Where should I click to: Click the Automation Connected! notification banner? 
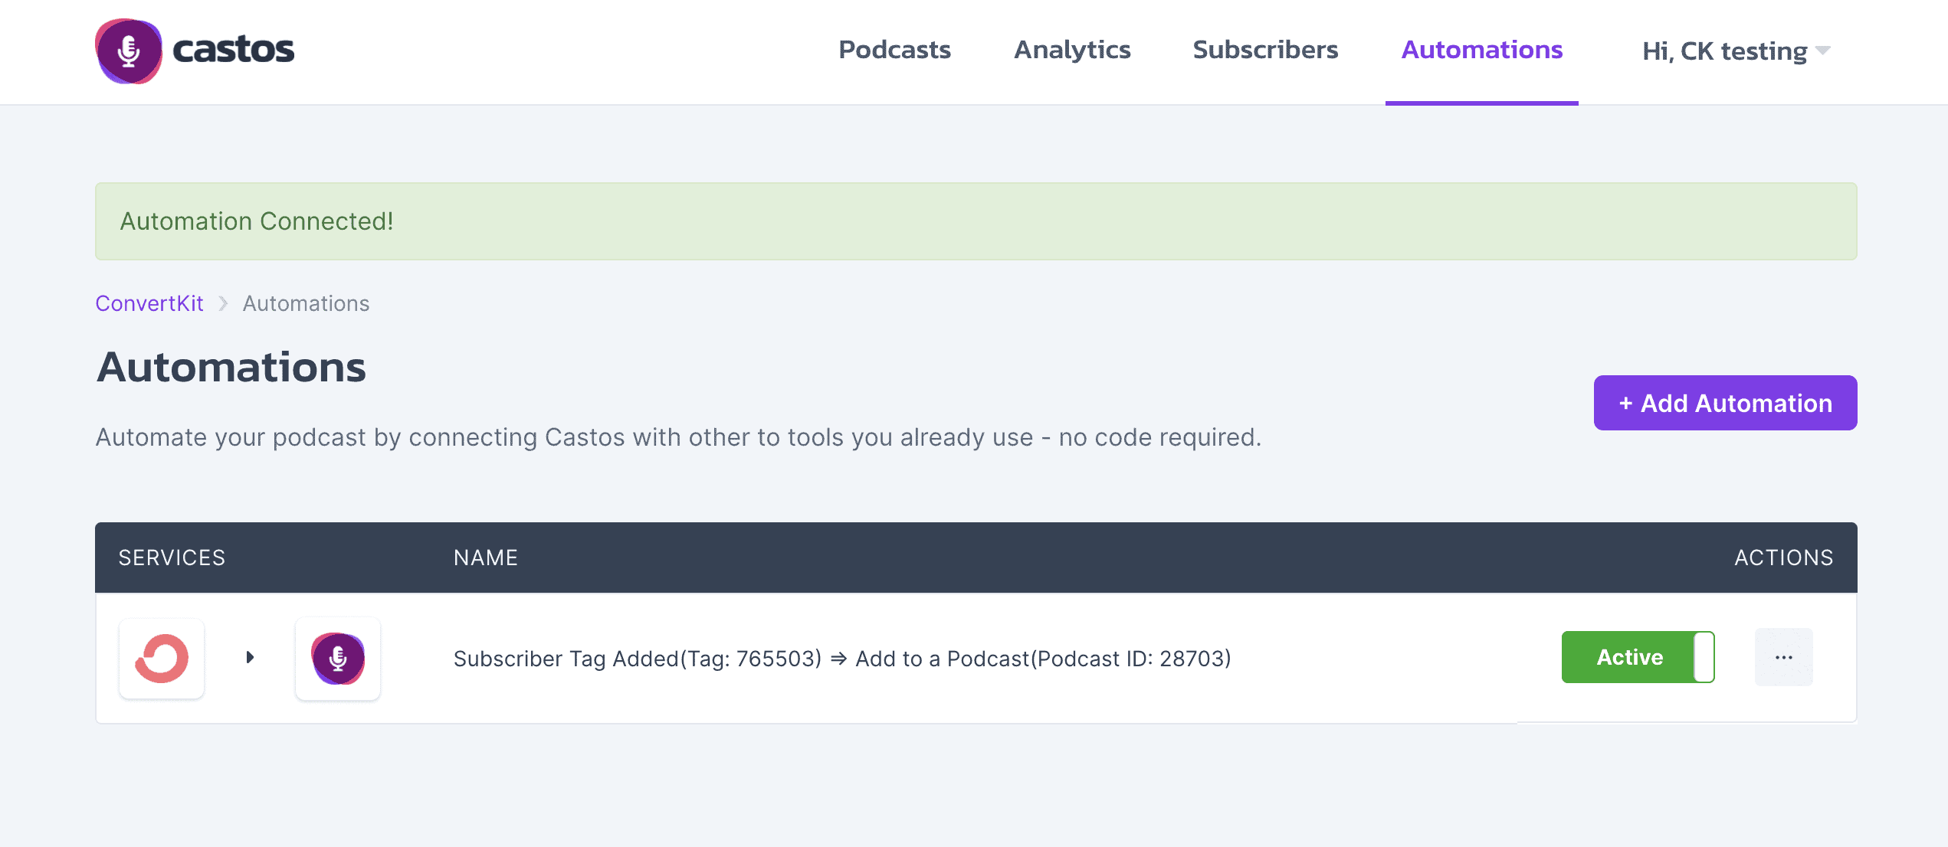[976, 221]
